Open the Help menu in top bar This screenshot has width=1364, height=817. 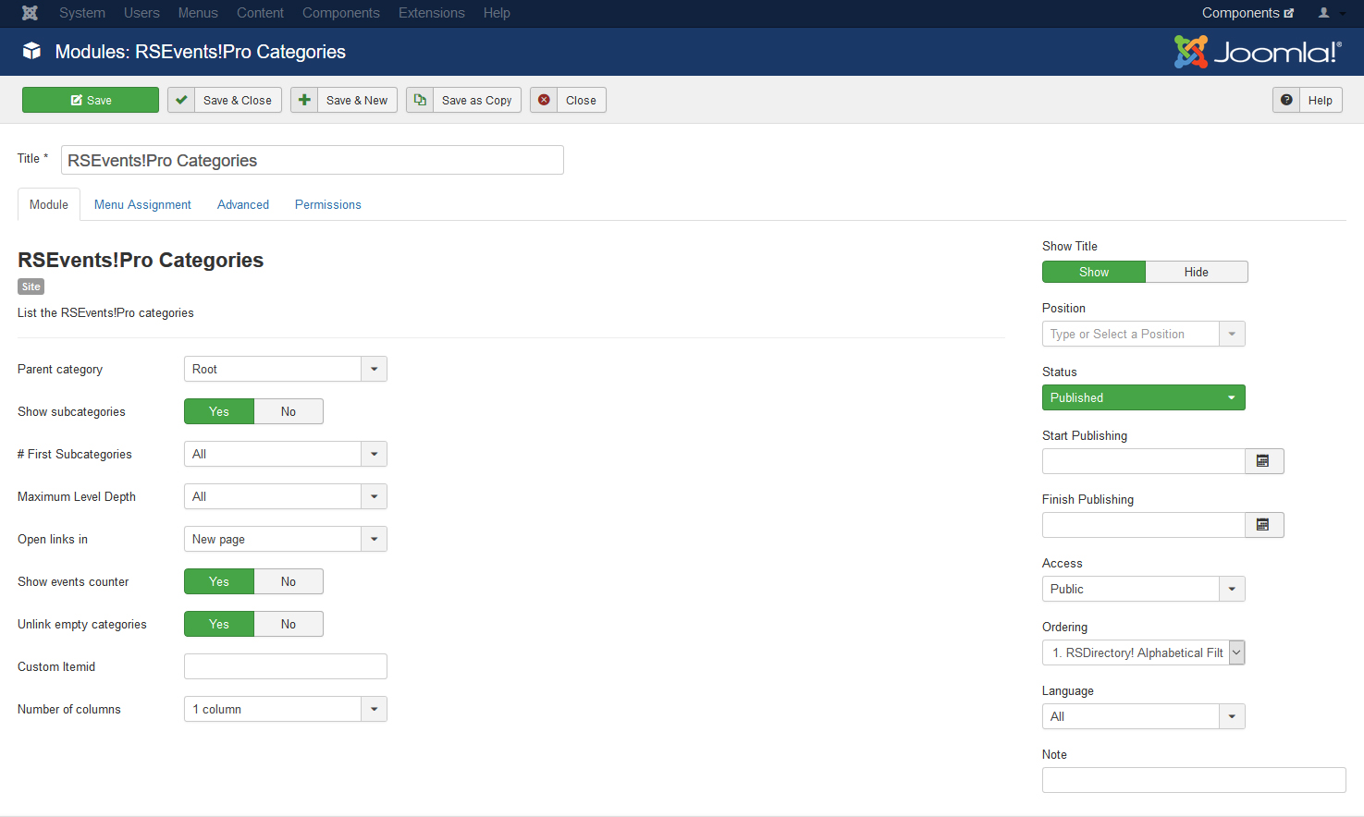[x=497, y=13]
